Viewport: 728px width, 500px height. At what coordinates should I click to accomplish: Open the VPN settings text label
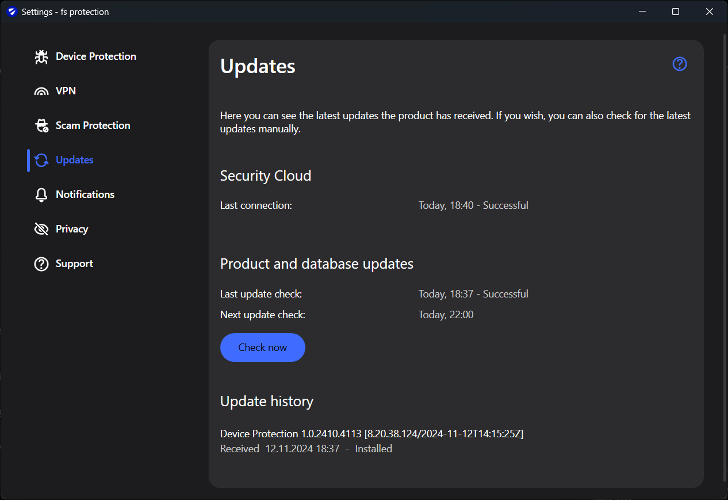click(x=66, y=91)
